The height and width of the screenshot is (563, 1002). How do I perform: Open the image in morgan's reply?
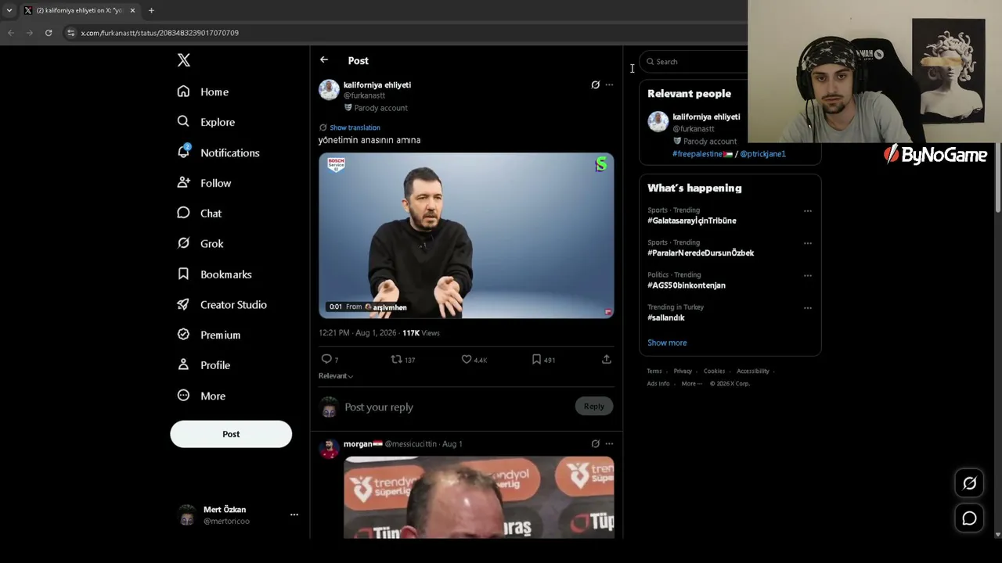(x=479, y=497)
